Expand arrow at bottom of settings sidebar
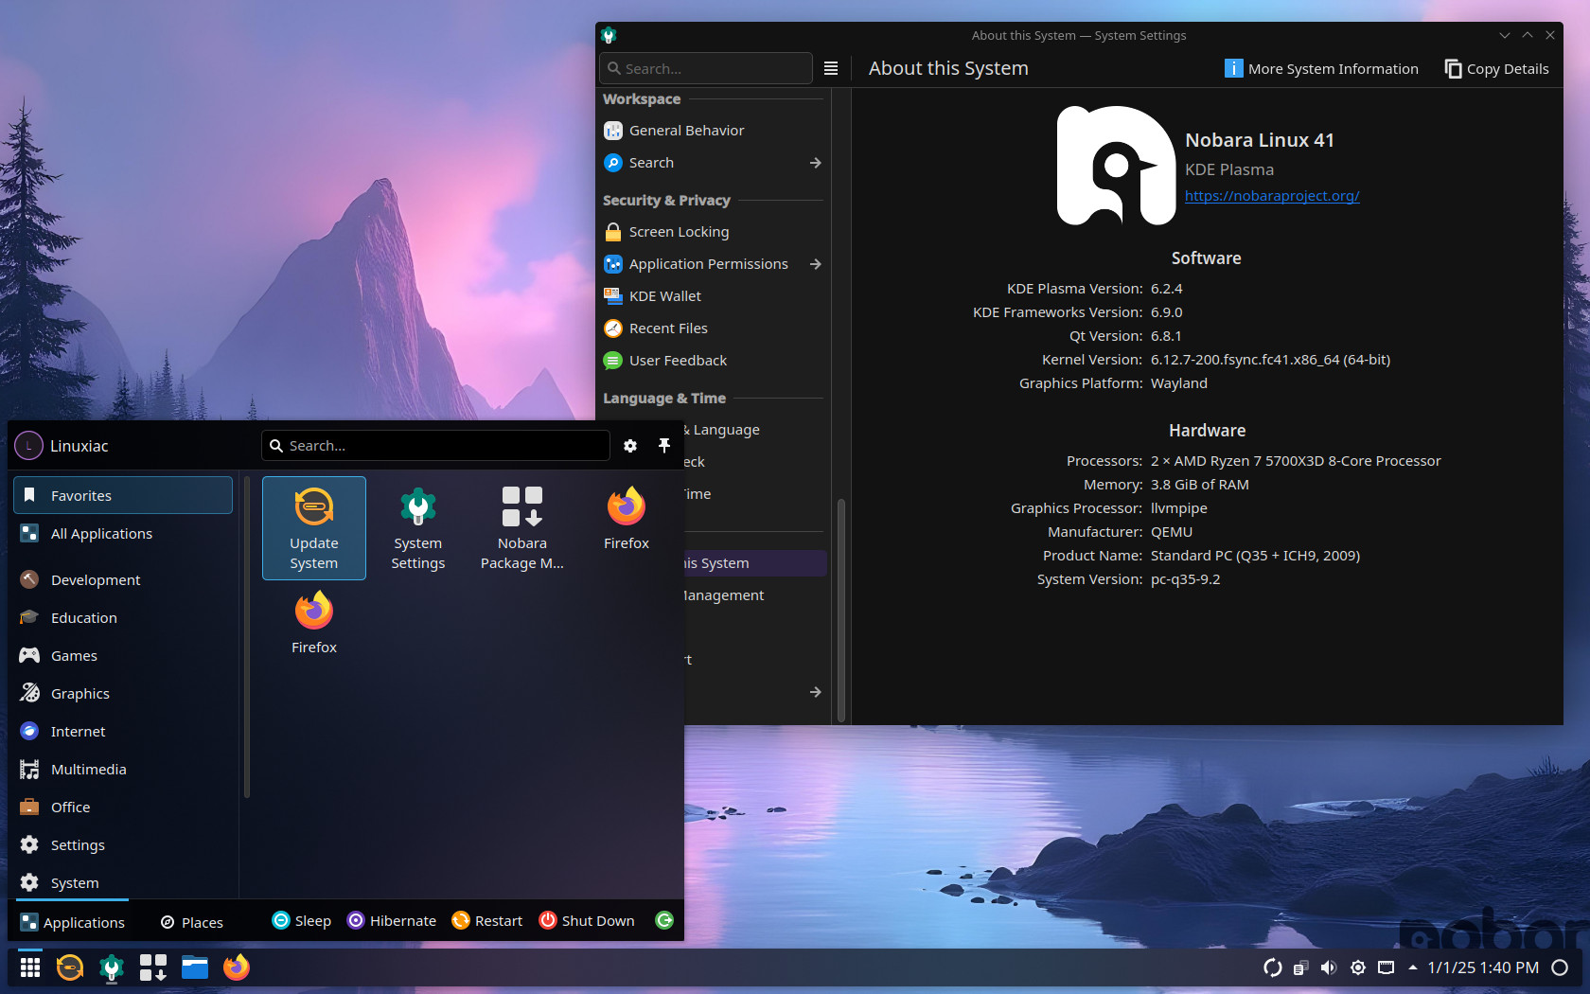Screen dimensions: 1590x994 816,692
